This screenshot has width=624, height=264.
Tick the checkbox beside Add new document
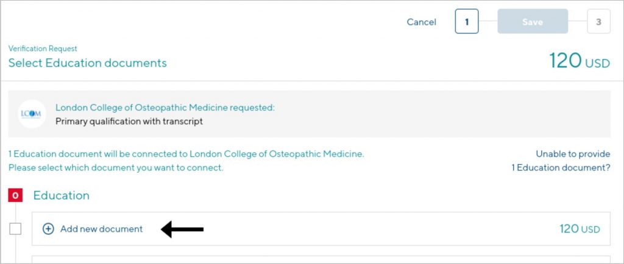click(15, 229)
